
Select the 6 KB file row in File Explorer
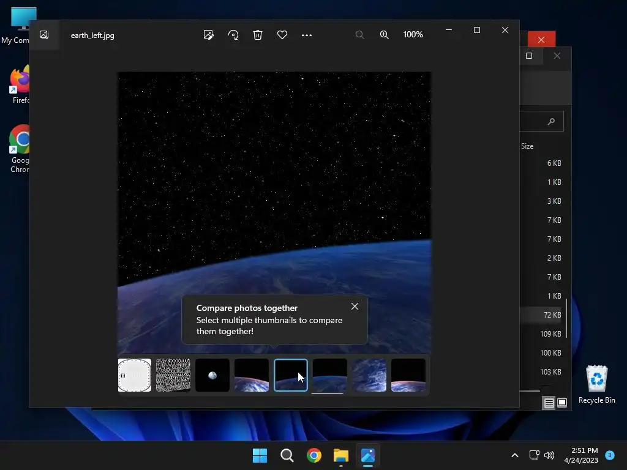[x=542, y=163]
